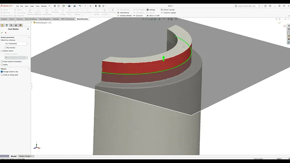Click the About version entry
Screen dimensions: 290x163
pos(153,16)
